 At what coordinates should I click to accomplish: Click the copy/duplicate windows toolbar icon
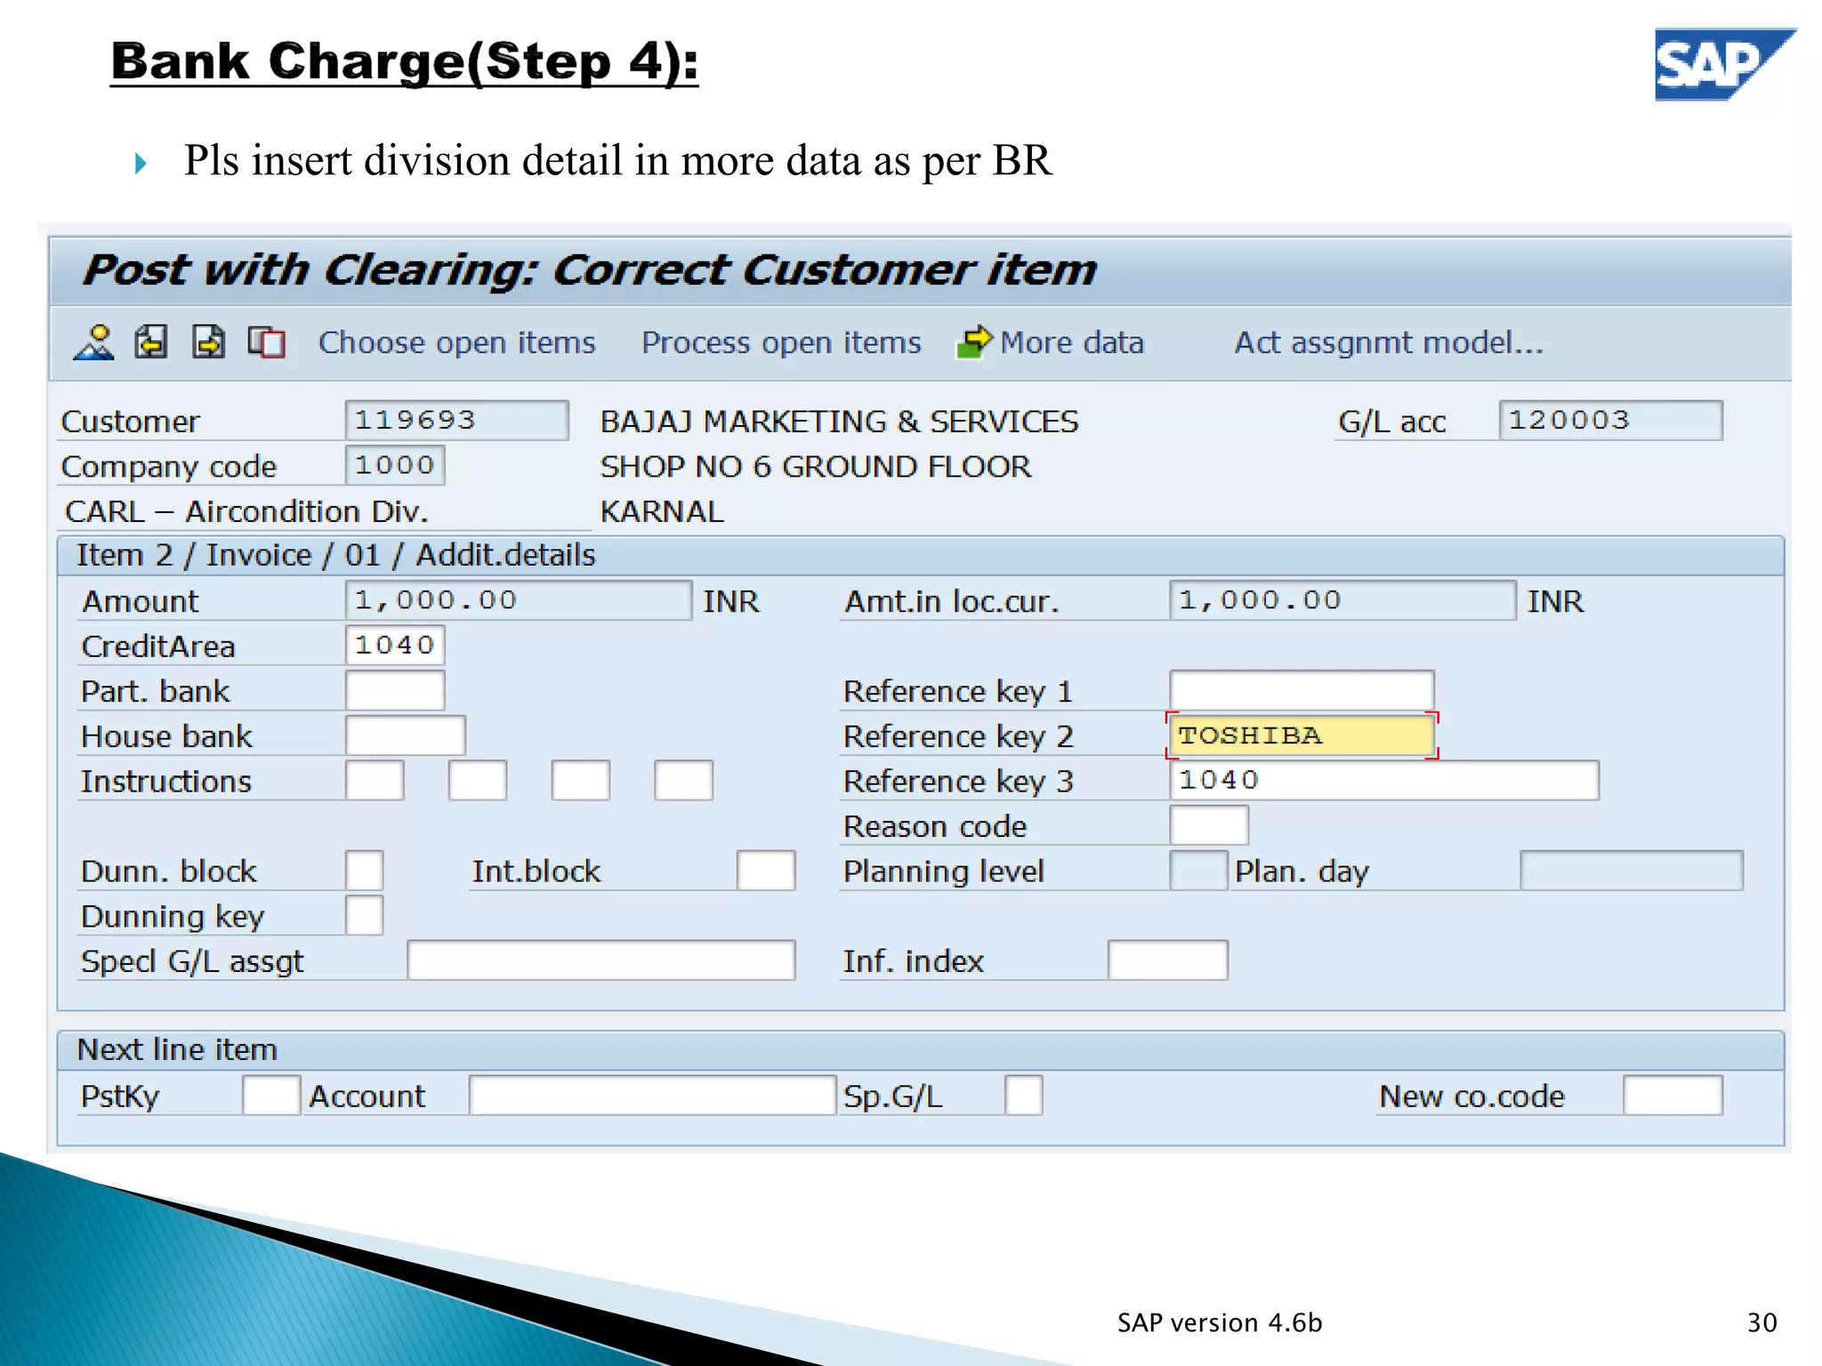coord(266,342)
